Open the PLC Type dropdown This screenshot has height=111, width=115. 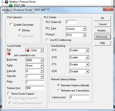[x=84, y=29]
